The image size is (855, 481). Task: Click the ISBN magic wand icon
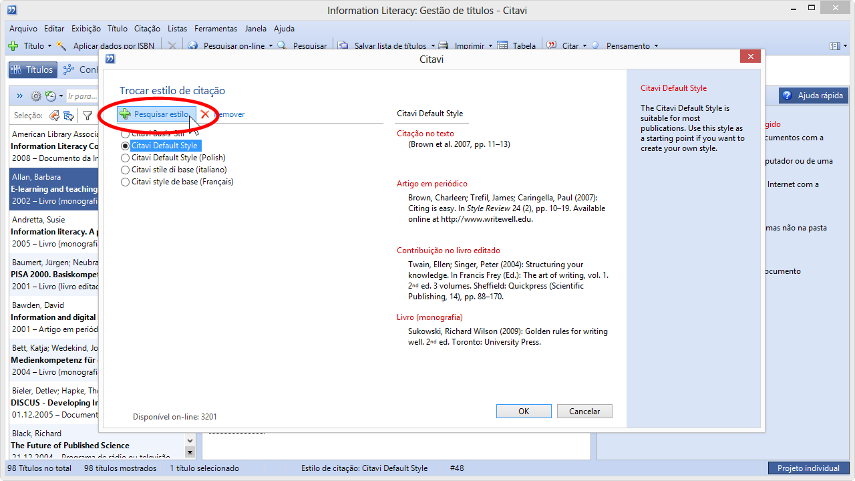point(62,46)
